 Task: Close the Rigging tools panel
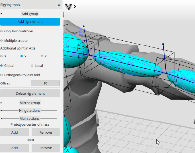pos(59,5)
